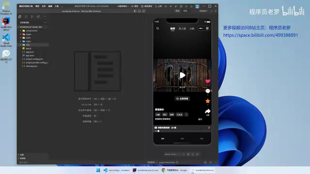Click the mini program capsule close circle
This screenshot has height=174, width=310.
click(207, 29)
